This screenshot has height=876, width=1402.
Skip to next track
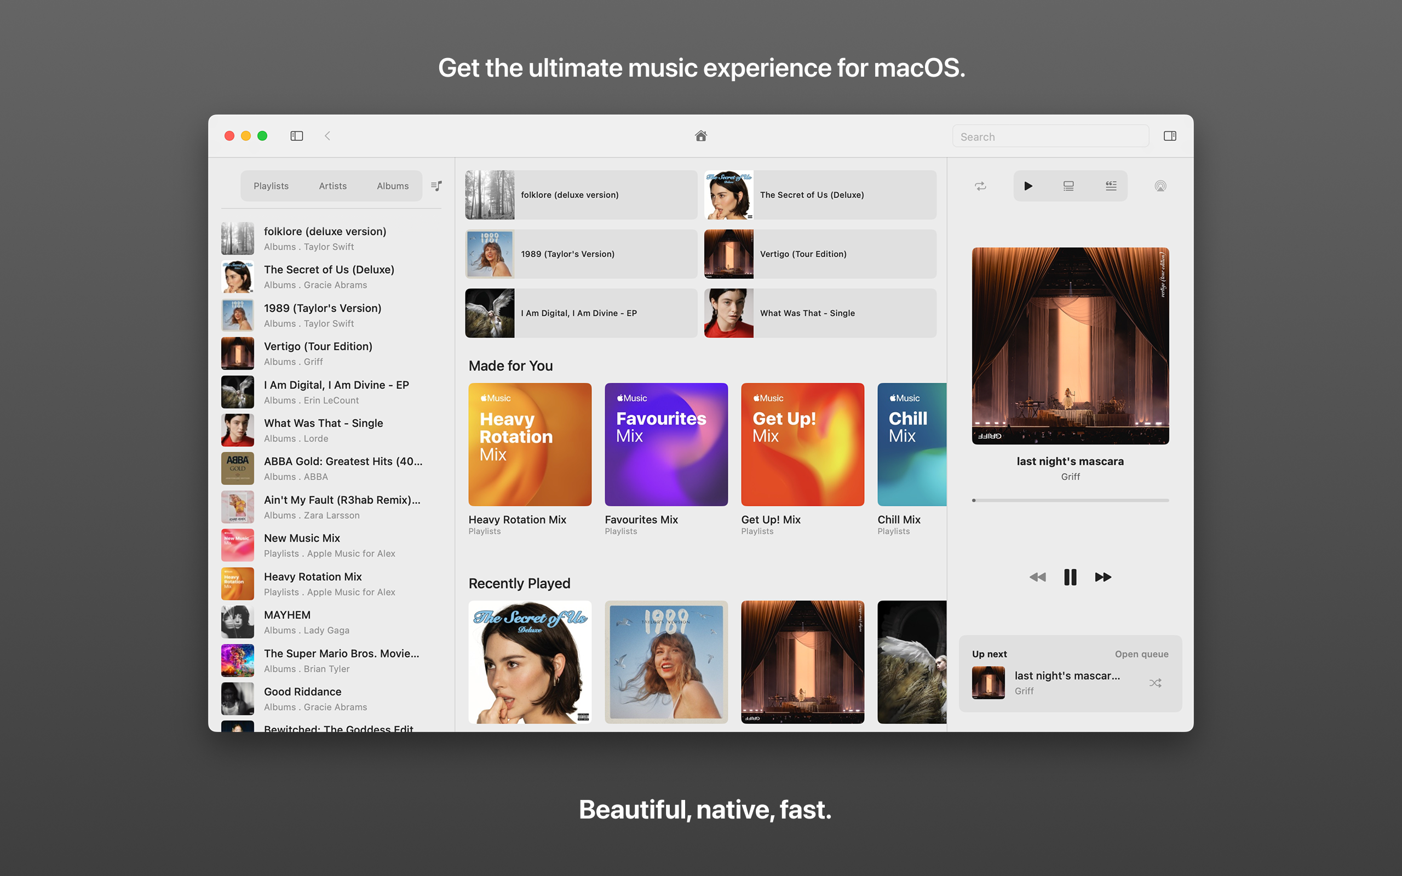(x=1102, y=577)
